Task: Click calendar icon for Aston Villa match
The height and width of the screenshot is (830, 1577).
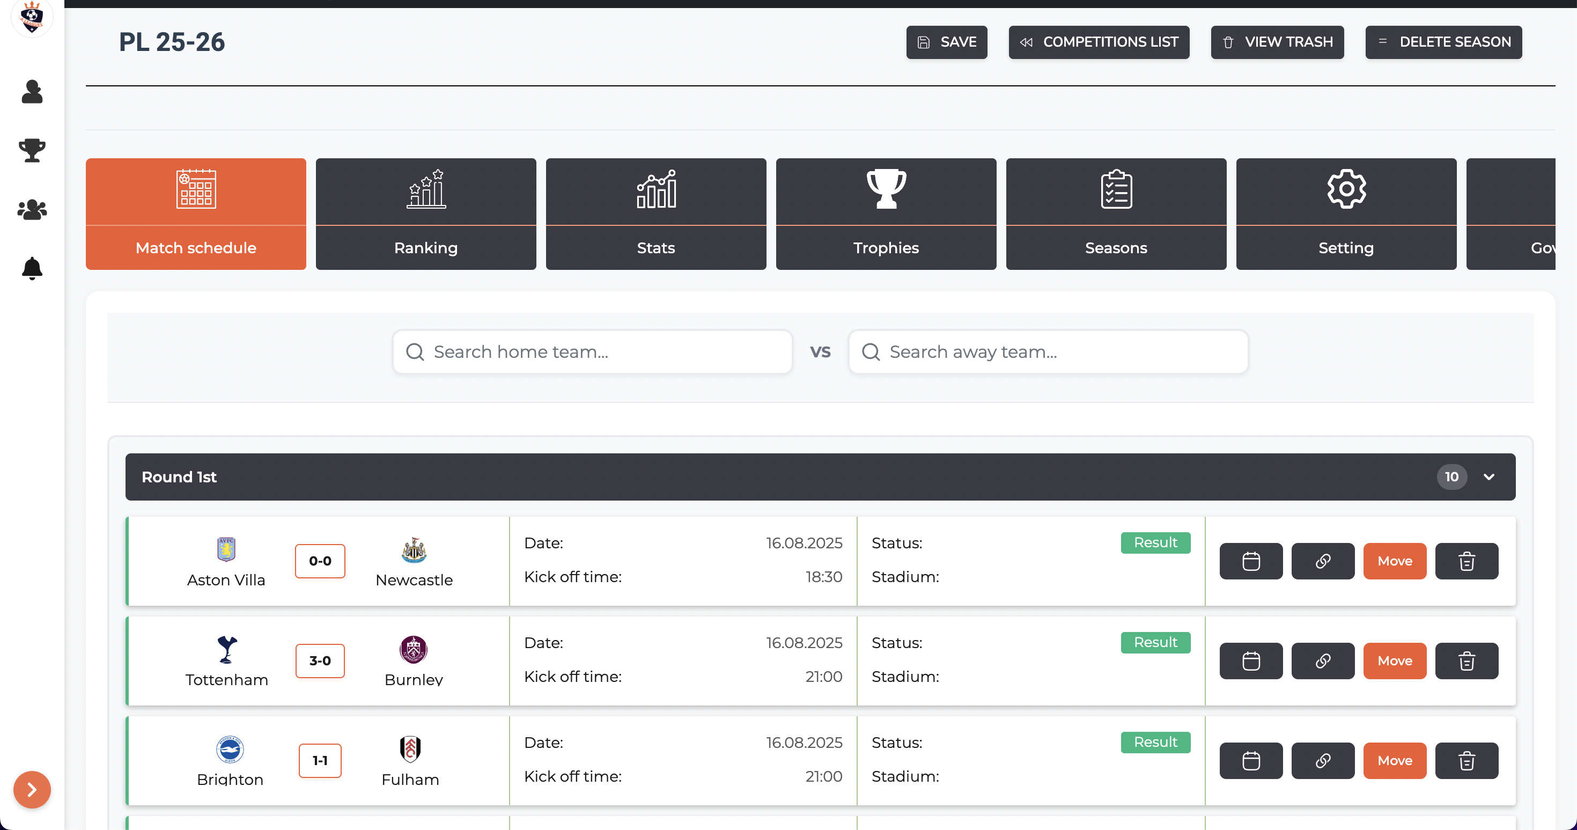Action: [x=1251, y=561]
